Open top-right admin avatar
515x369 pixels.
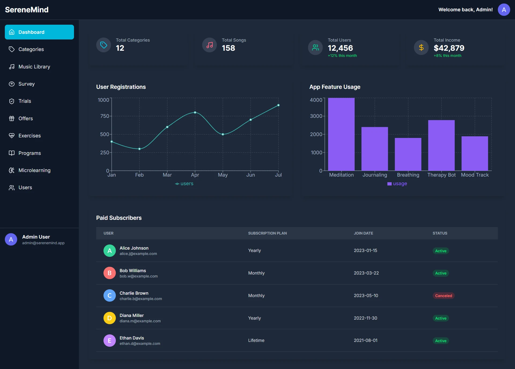point(504,10)
